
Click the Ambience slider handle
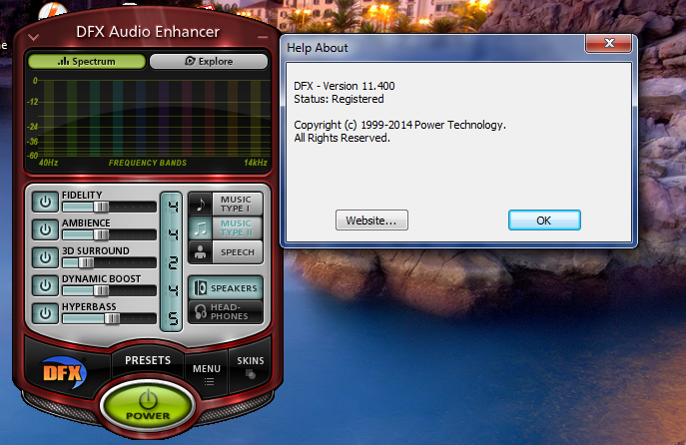(x=101, y=234)
